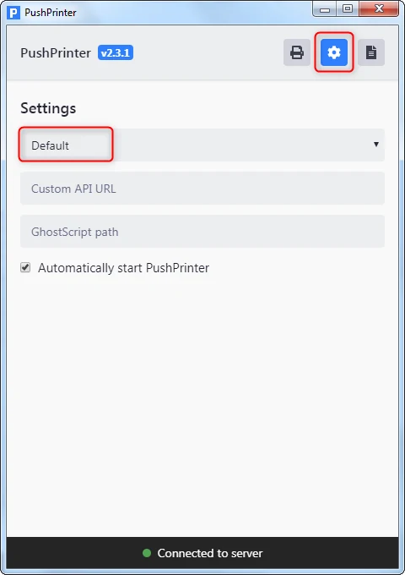Image resolution: width=405 pixels, height=575 pixels.
Task: Click the v2.3.1 version badge
Action: [116, 52]
